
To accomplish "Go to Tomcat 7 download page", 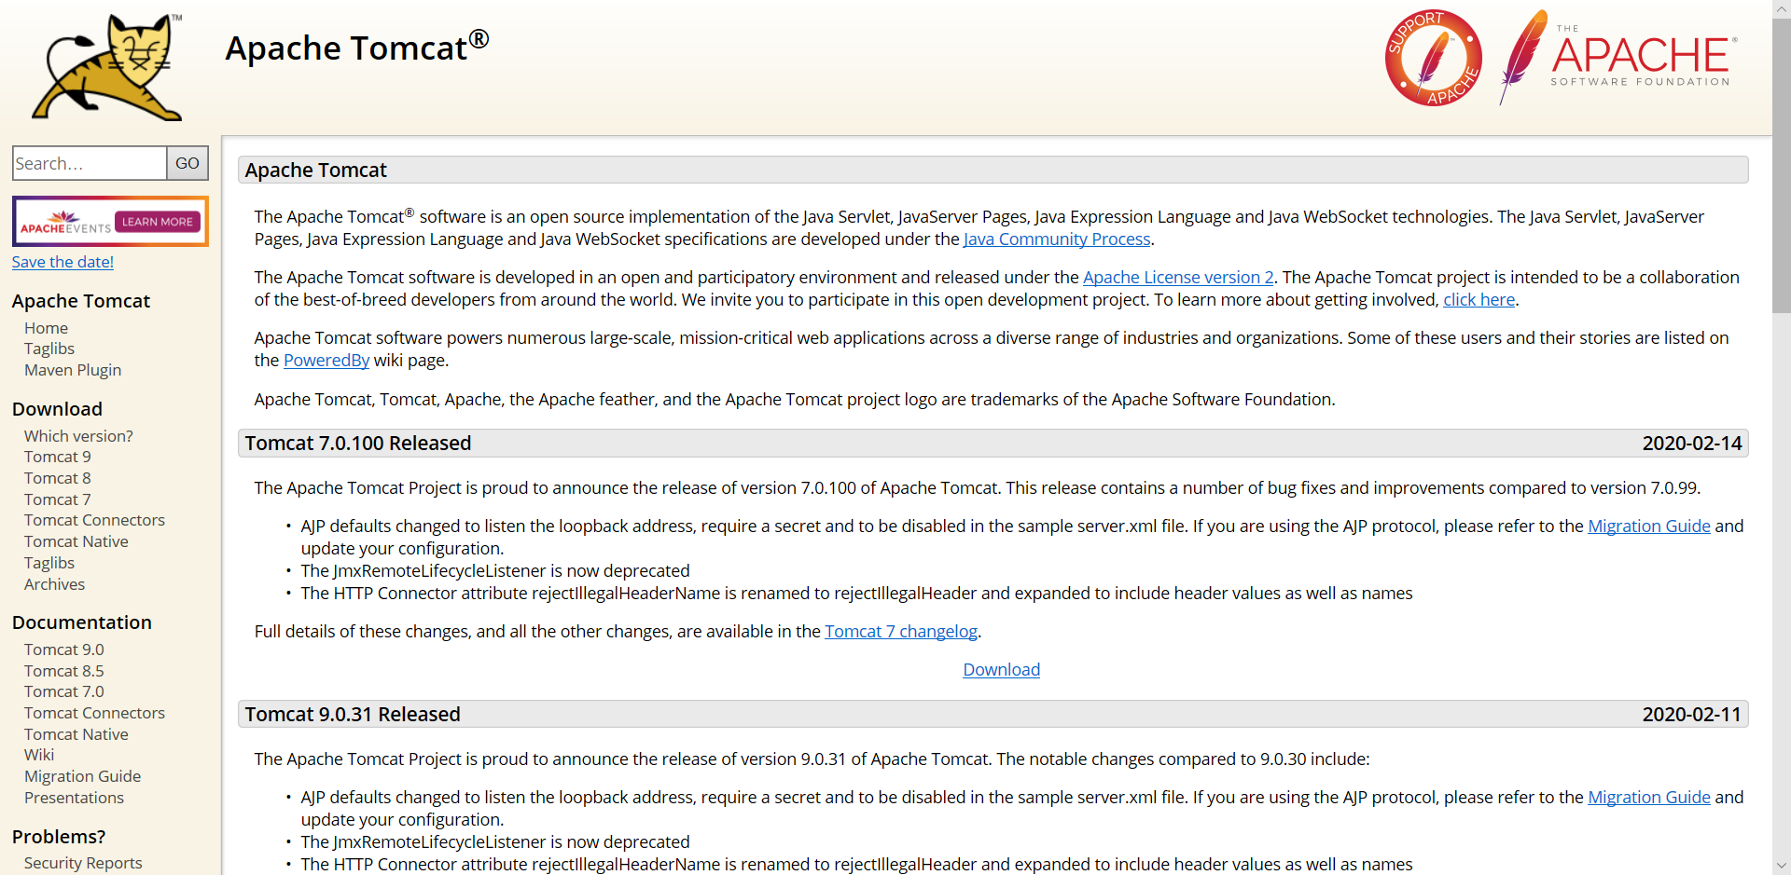I will pyautogui.click(x=58, y=499).
